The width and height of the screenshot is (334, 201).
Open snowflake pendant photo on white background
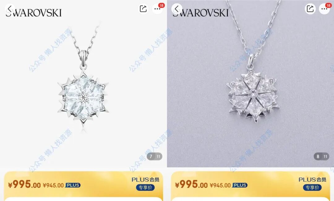pyautogui.click(x=83, y=84)
